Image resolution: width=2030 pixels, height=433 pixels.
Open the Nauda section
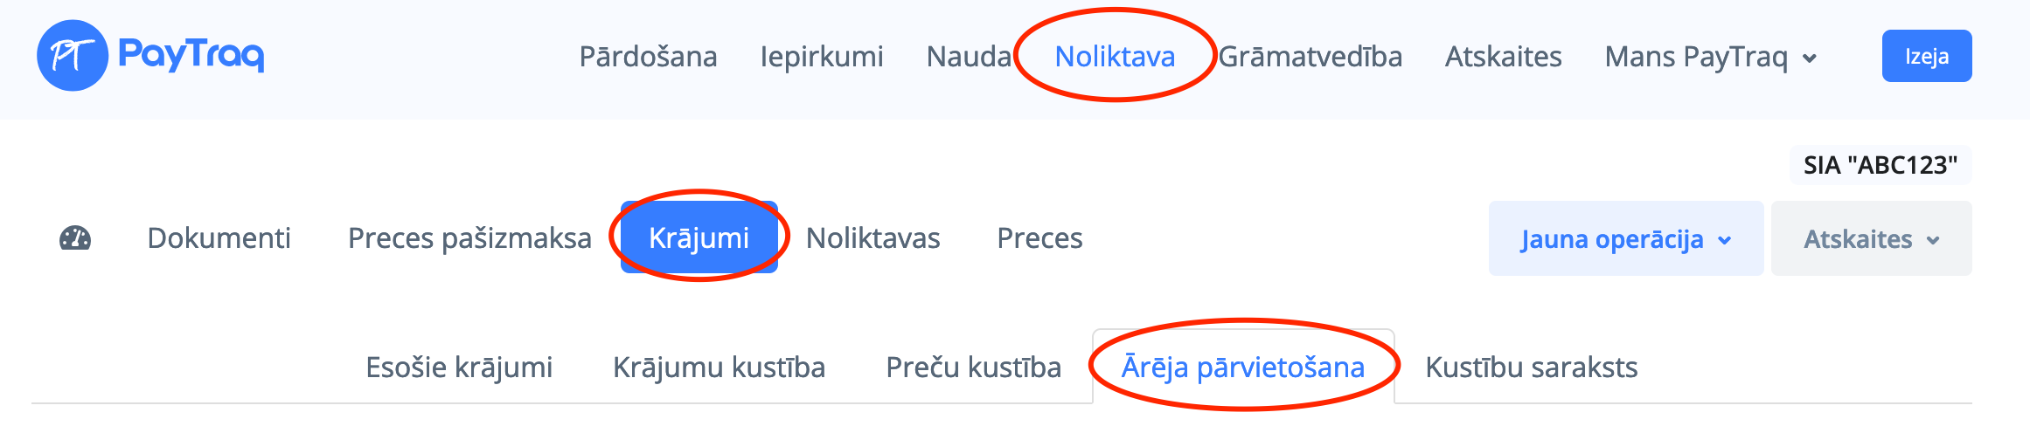pyautogui.click(x=968, y=57)
